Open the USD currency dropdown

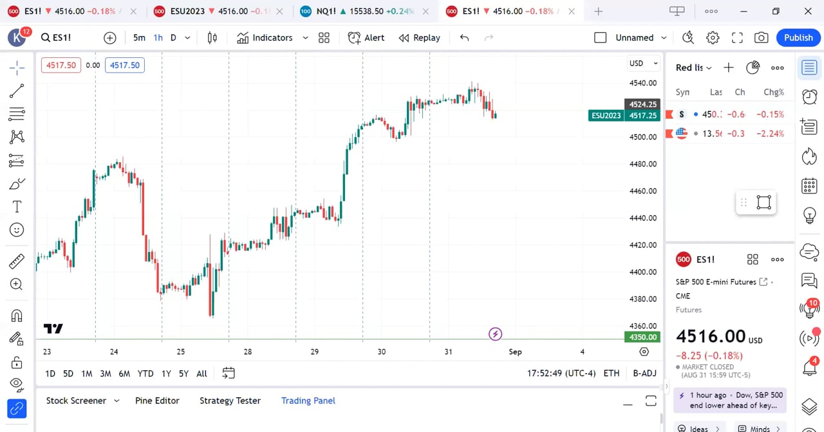(x=642, y=63)
